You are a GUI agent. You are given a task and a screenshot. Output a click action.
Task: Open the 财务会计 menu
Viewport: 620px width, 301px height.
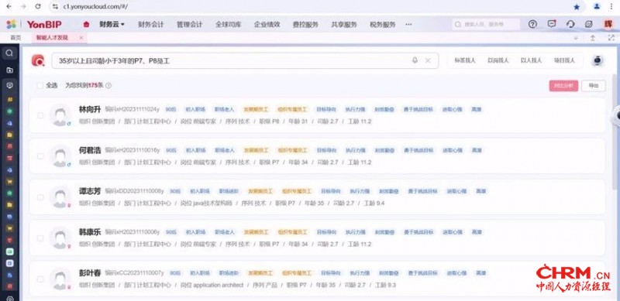(150, 25)
